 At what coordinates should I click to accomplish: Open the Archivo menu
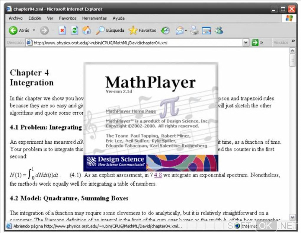point(16,18)
